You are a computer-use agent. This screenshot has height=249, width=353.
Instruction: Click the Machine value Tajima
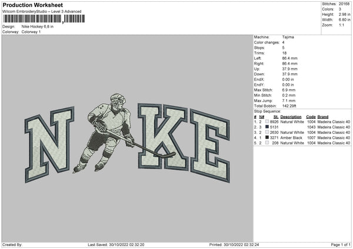pos(288,37)
